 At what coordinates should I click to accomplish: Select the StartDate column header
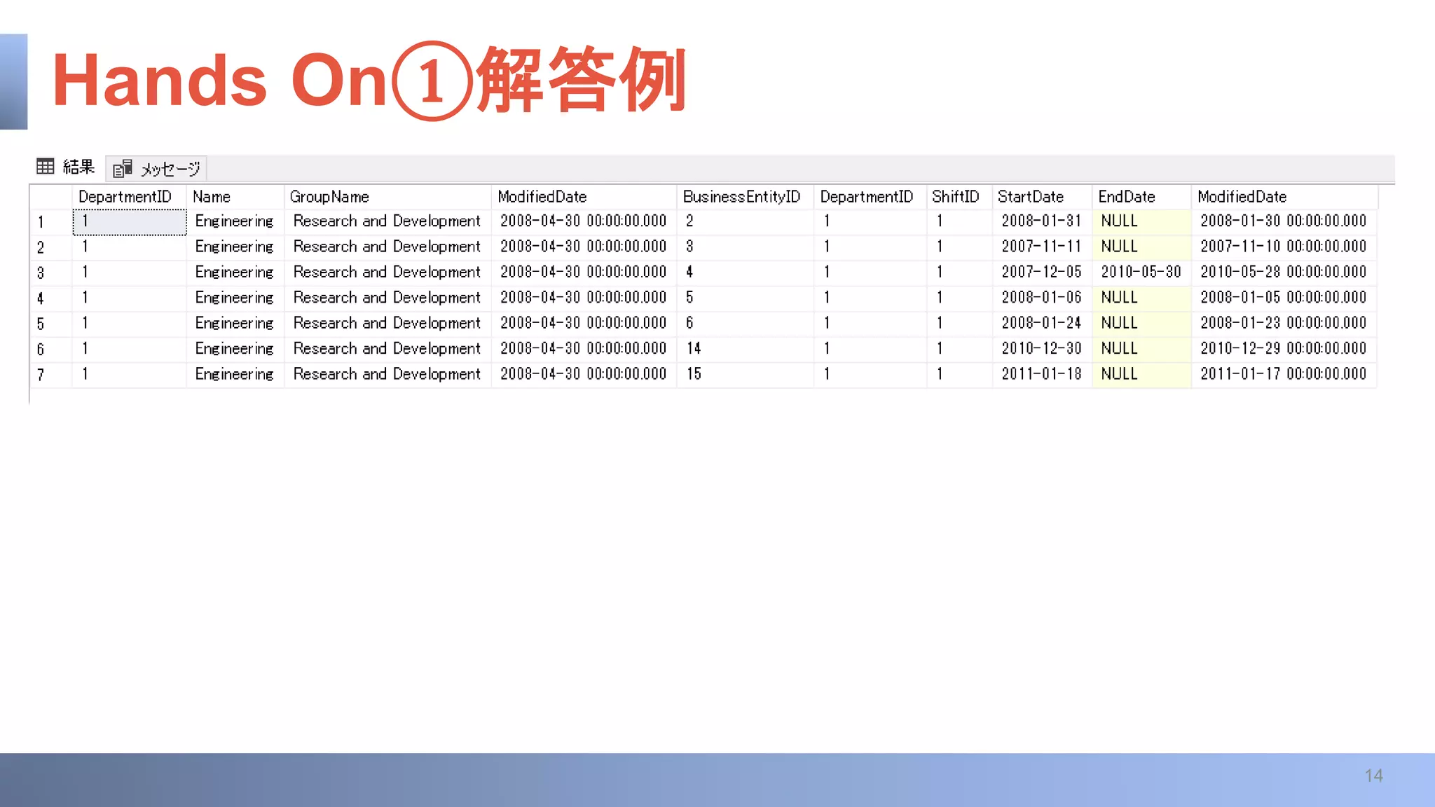coord(1042,197)
